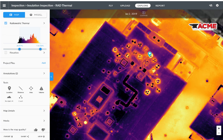
Task: Click the maximum temperature slider handle
Action: coord(40,49)
